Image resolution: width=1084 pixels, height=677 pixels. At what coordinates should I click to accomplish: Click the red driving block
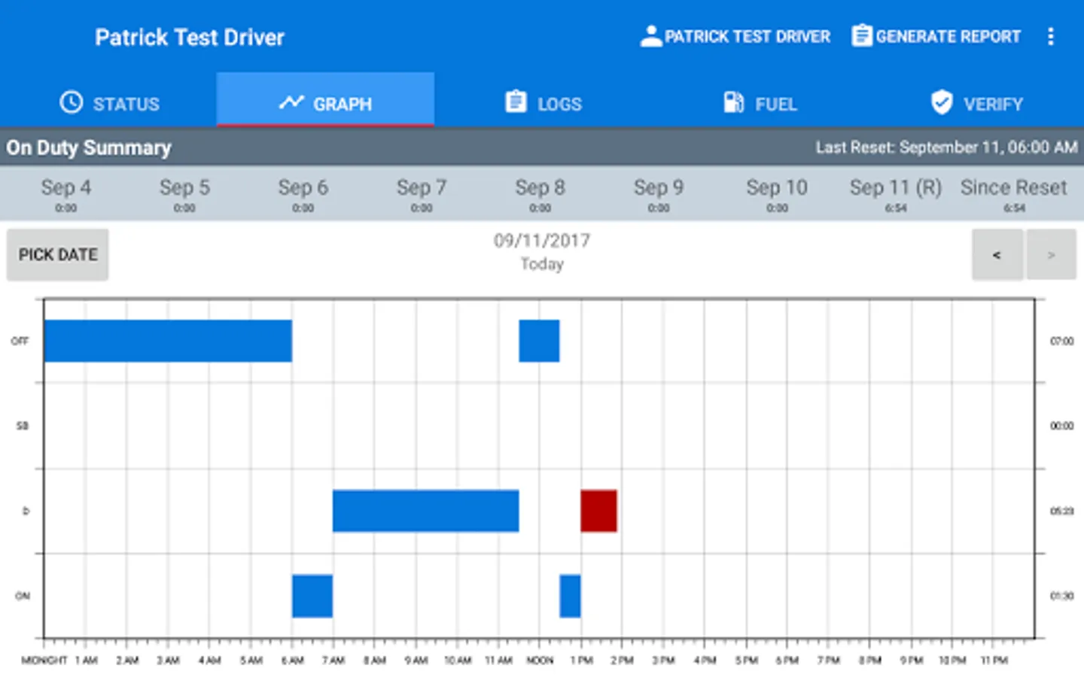pos(598,511)
